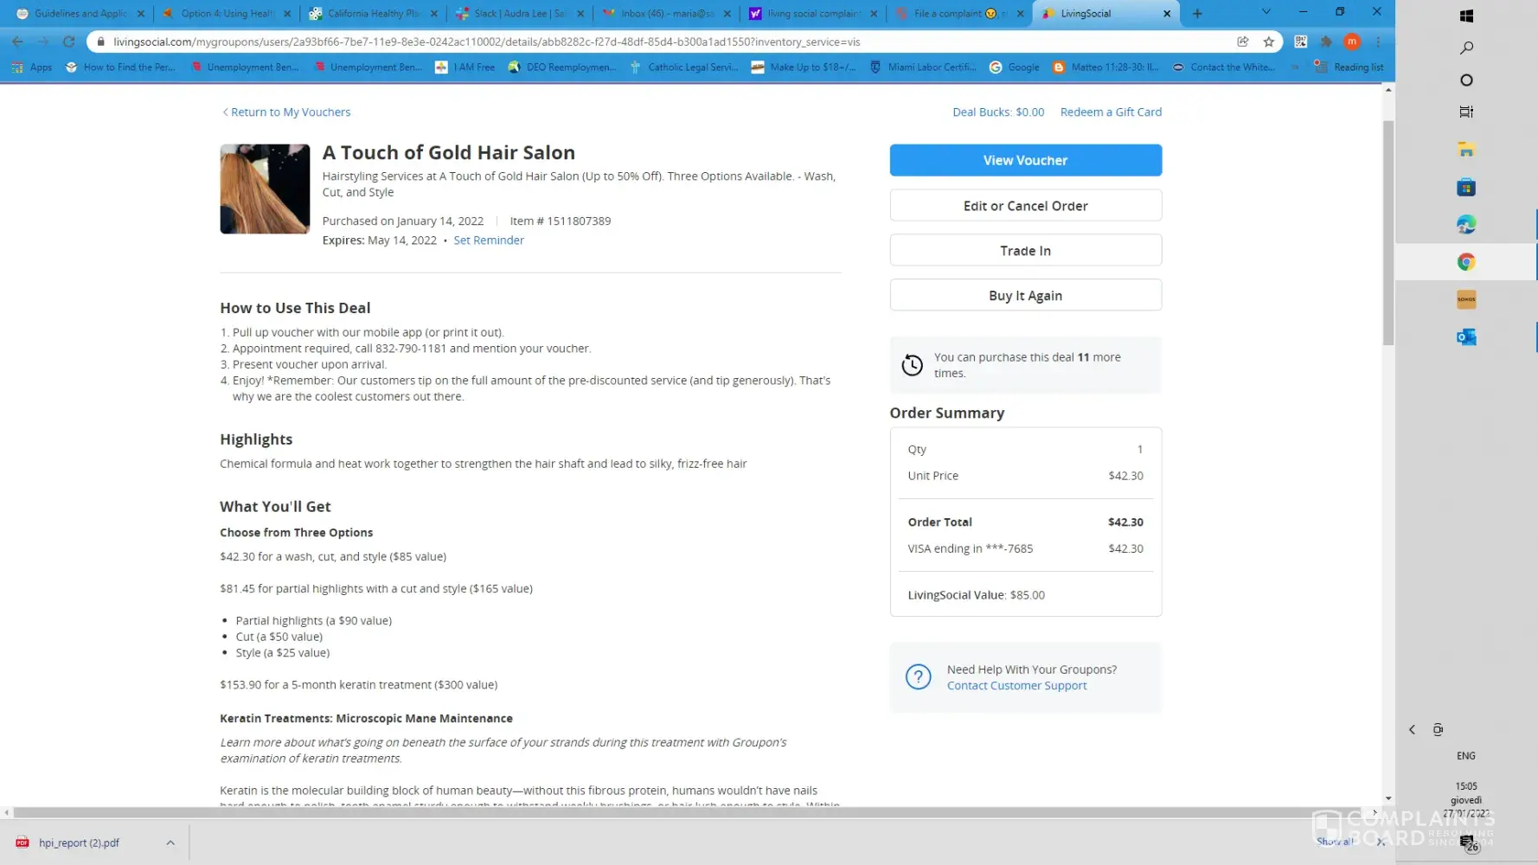Open the Windows Start menu
Image resolution: width=1538 pixels, height=865 pixels.
tap(1466, 16)
